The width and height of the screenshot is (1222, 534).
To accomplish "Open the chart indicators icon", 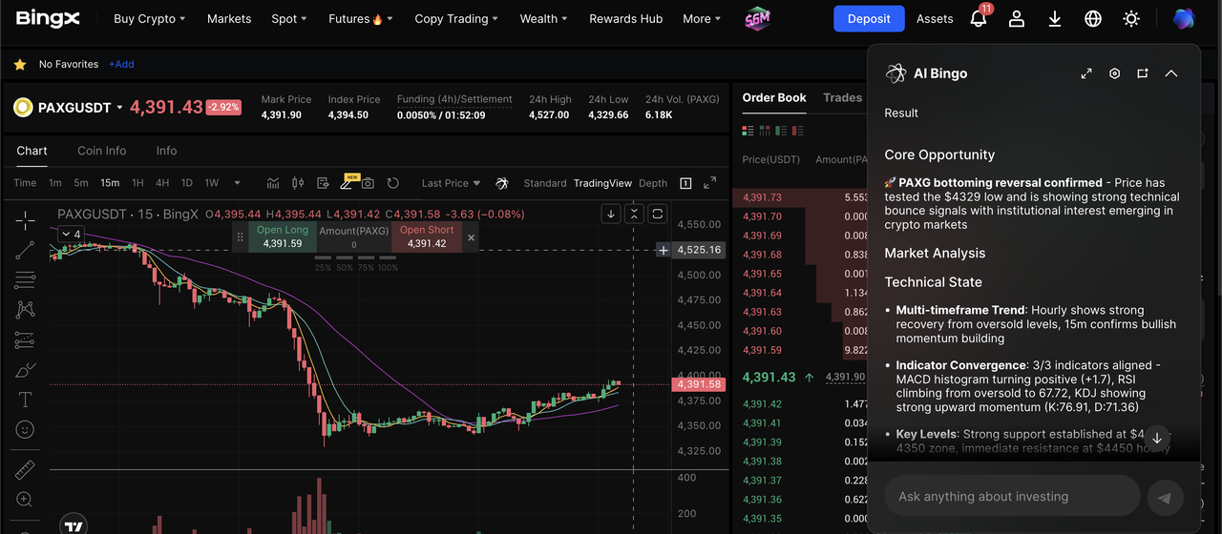I will (273, 183).
